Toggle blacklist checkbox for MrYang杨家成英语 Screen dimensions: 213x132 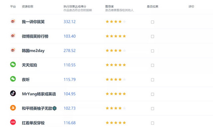(x=152, y=94)
